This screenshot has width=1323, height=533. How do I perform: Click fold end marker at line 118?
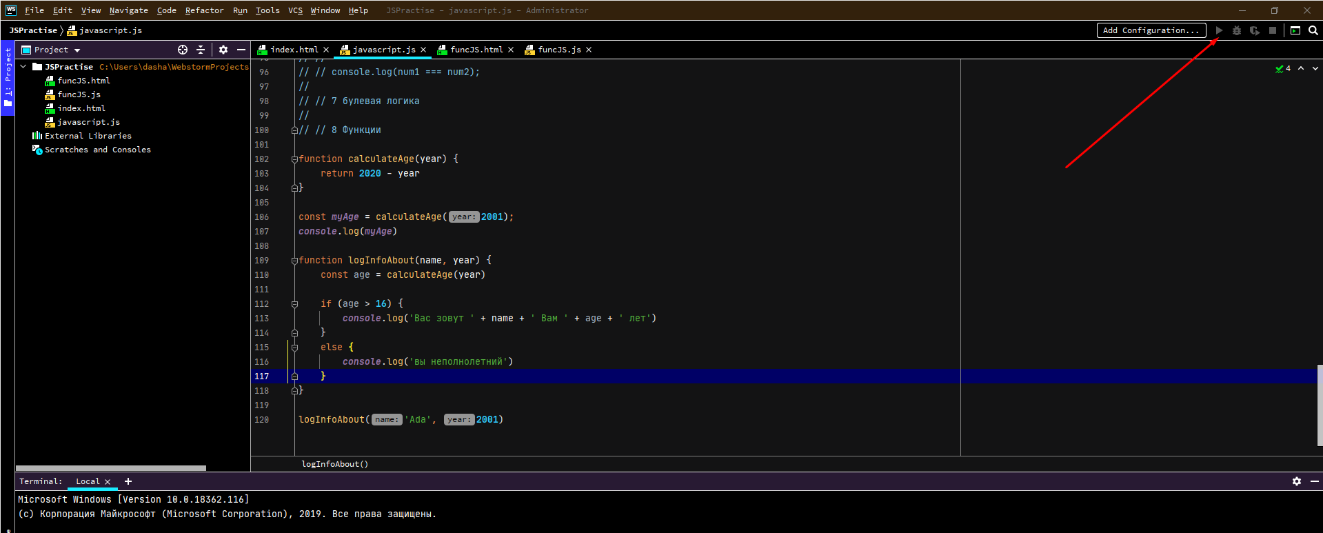pyautogui.click(x=294, y=390)
